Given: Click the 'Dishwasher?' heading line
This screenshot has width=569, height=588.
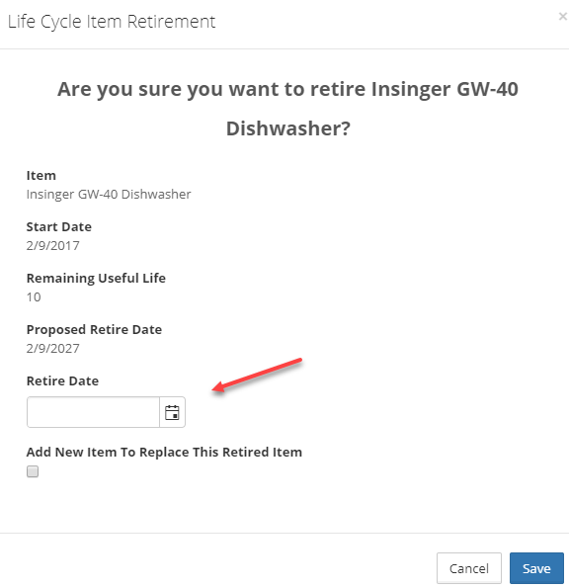Looking at the screenshot, I should pos(287,128).
